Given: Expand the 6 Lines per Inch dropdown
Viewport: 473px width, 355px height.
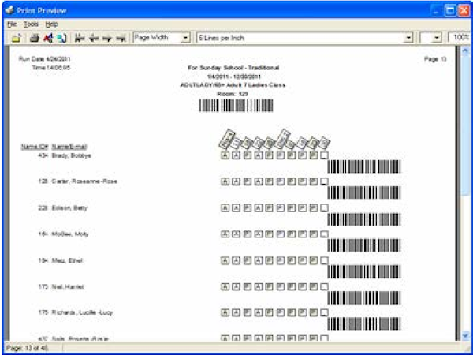Looking at the screenshot, I should 408,38.
